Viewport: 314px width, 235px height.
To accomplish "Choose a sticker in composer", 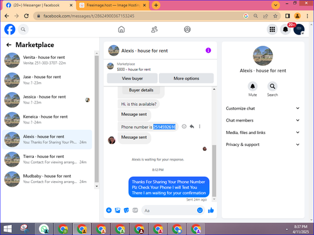I will click(126, 210).
